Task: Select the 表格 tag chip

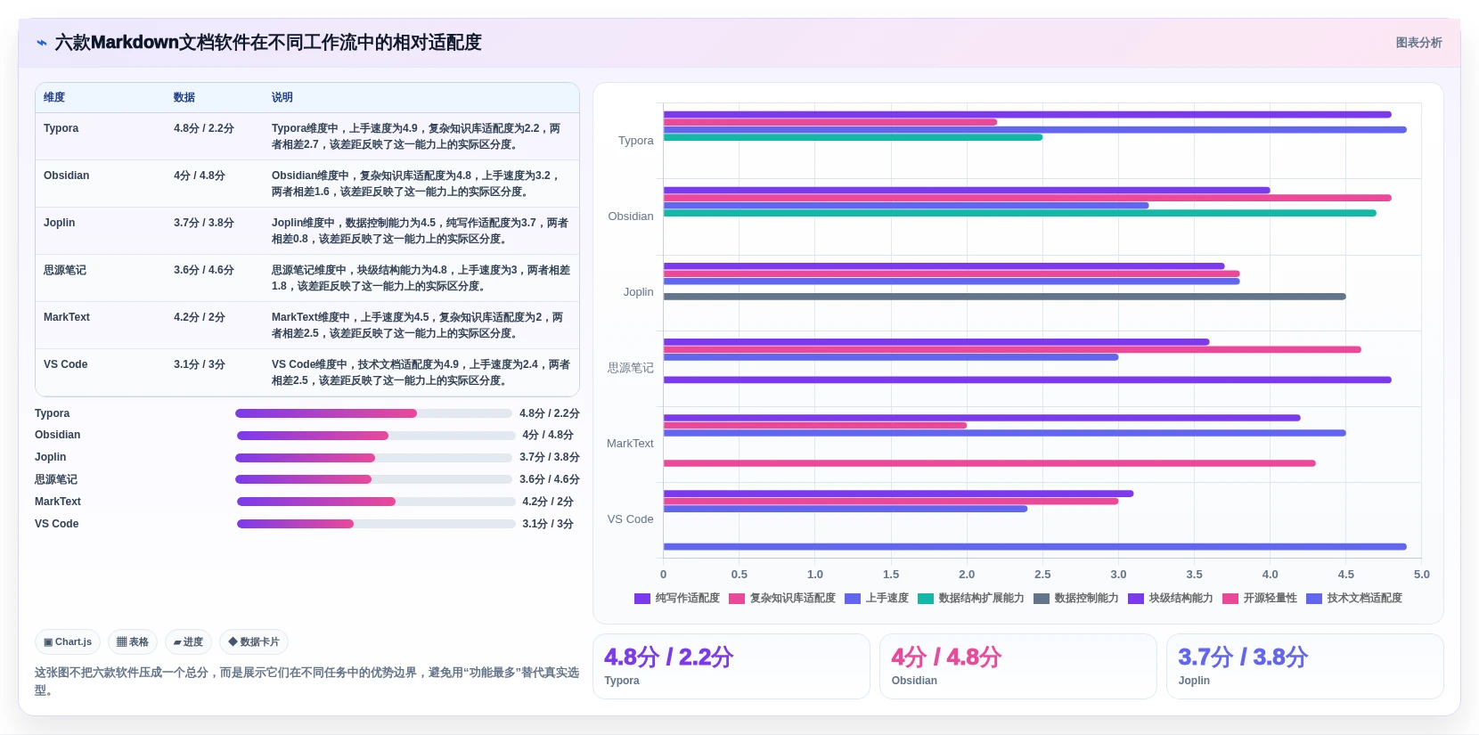Action: [133, 641]
